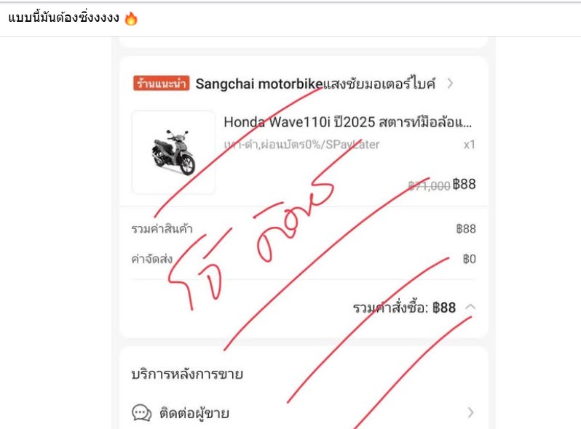The width and height of the screenshot is (581, 429).
Task: Click the fire emoji in the caption
Action: click(131, 18)
